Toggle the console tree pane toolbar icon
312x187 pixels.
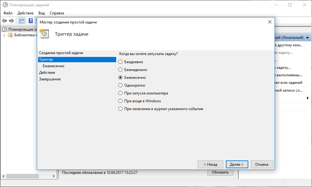click(22, 21)
